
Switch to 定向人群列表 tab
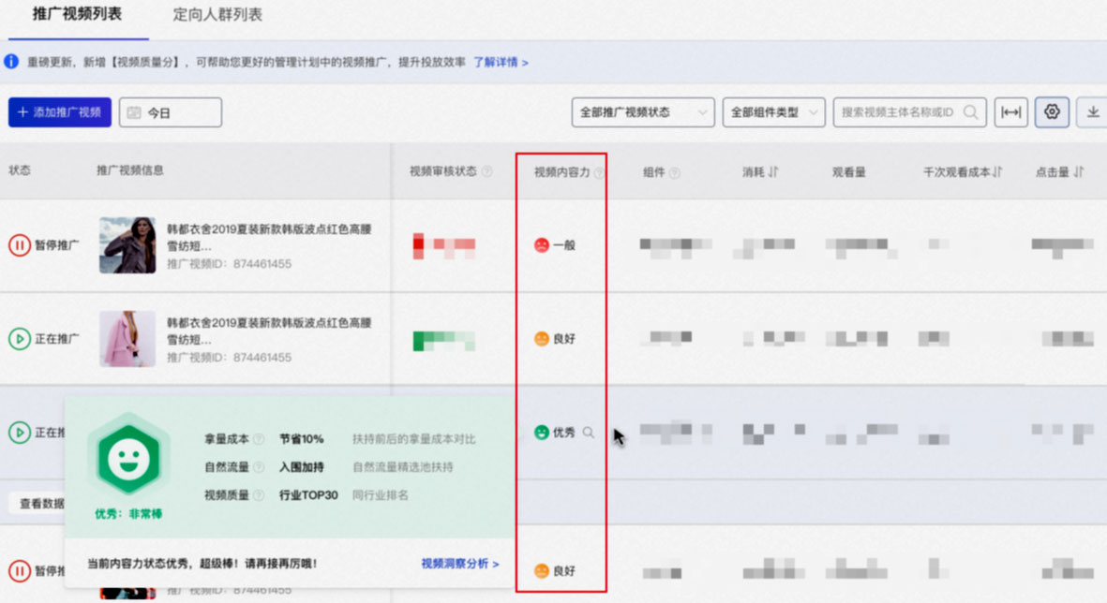click(217, 15)
